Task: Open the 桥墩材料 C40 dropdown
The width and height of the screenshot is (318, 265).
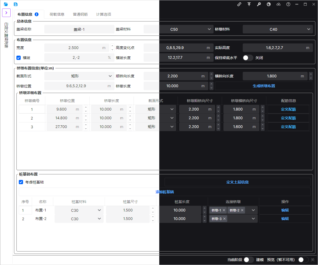Action: (277, 29)
